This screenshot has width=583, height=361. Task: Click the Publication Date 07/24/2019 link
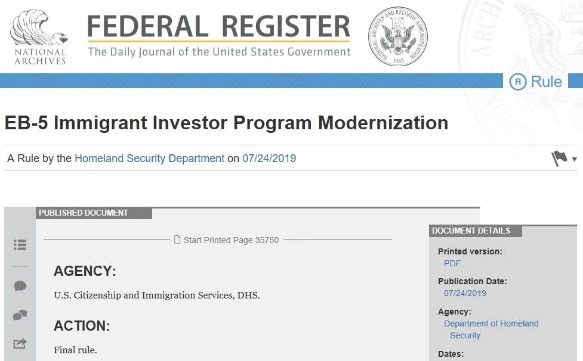coord(465,293)
